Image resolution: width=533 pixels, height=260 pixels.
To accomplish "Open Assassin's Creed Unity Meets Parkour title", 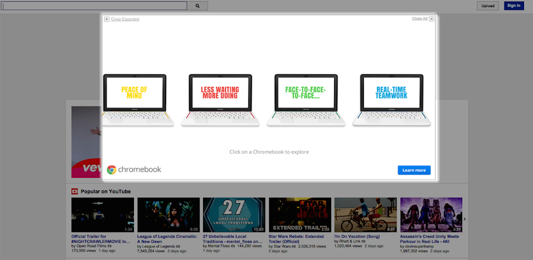I will point(429,239).
